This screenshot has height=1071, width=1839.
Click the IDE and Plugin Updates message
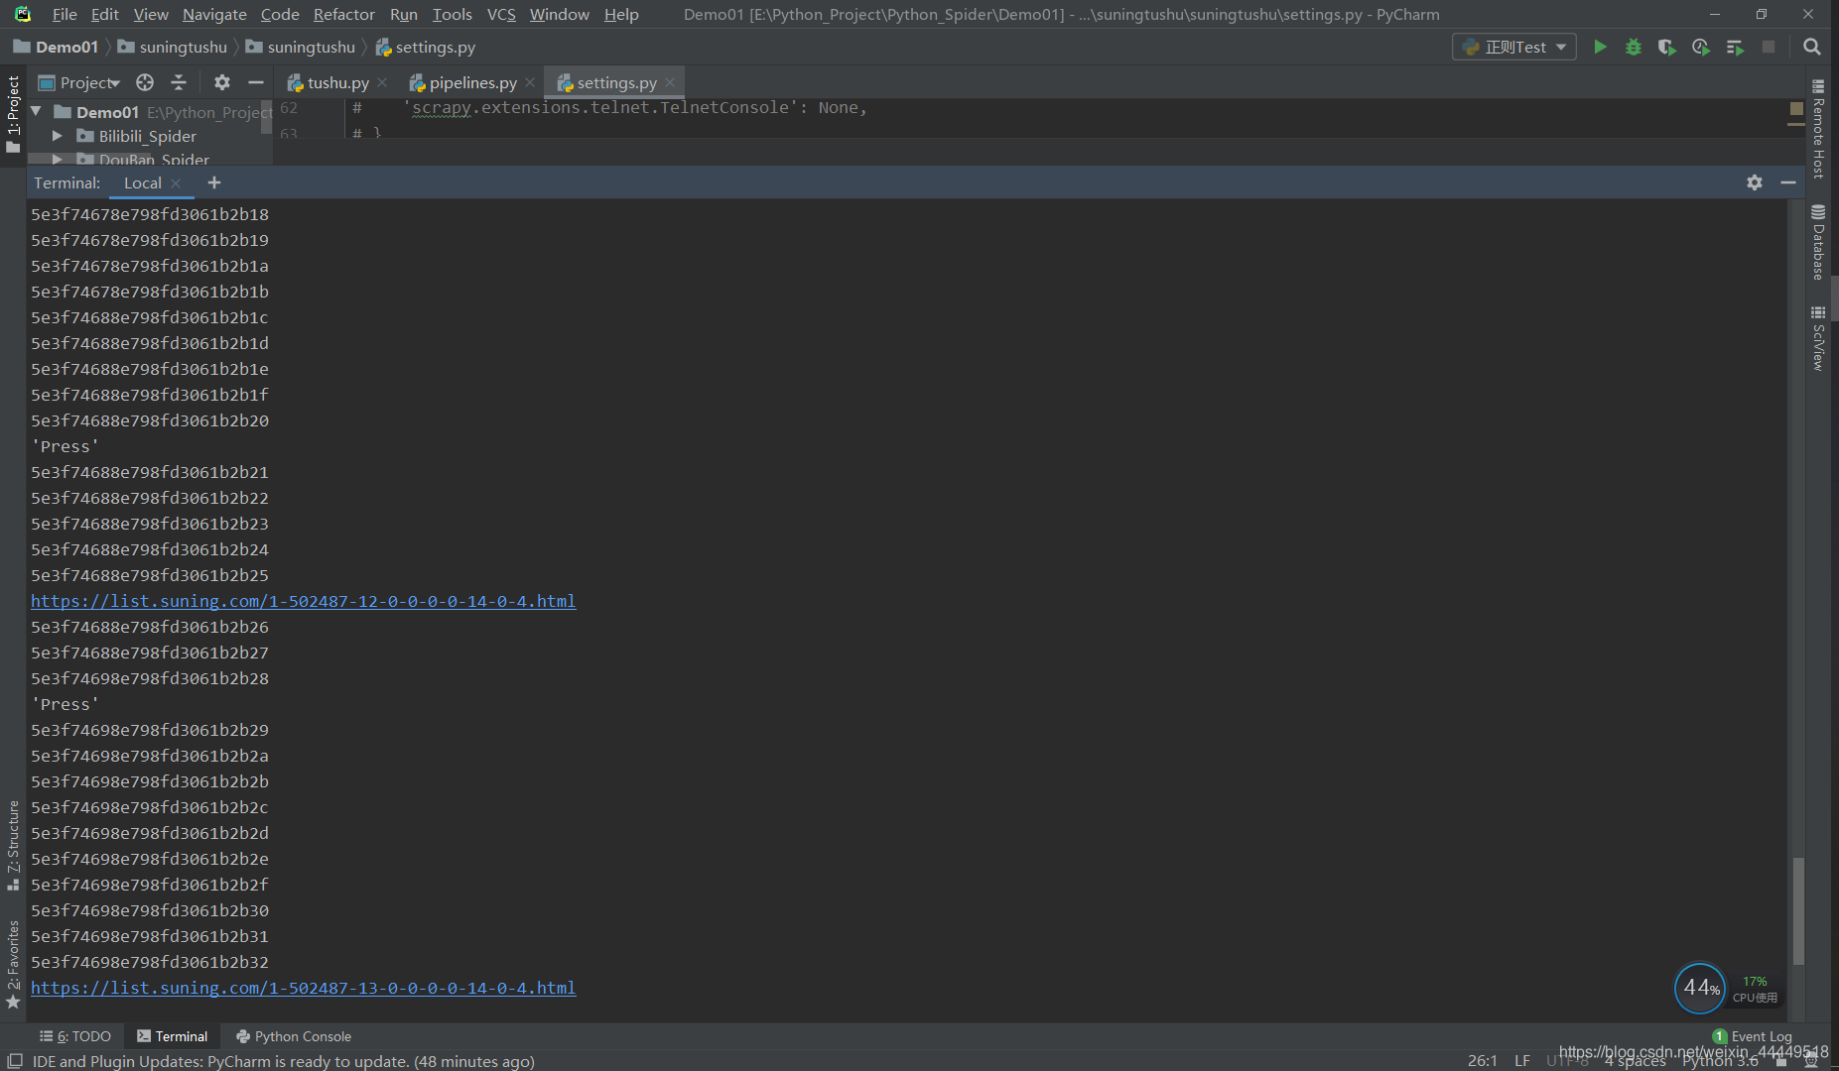click(284, 1061)
